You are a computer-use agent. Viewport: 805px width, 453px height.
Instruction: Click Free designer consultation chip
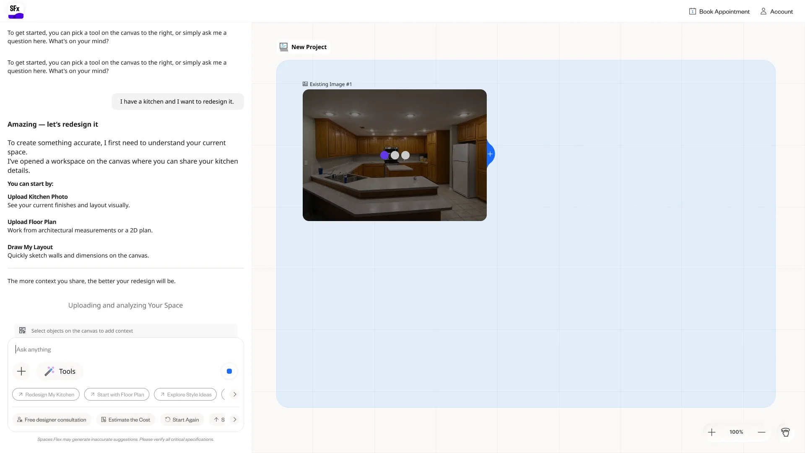pos(52,420)
